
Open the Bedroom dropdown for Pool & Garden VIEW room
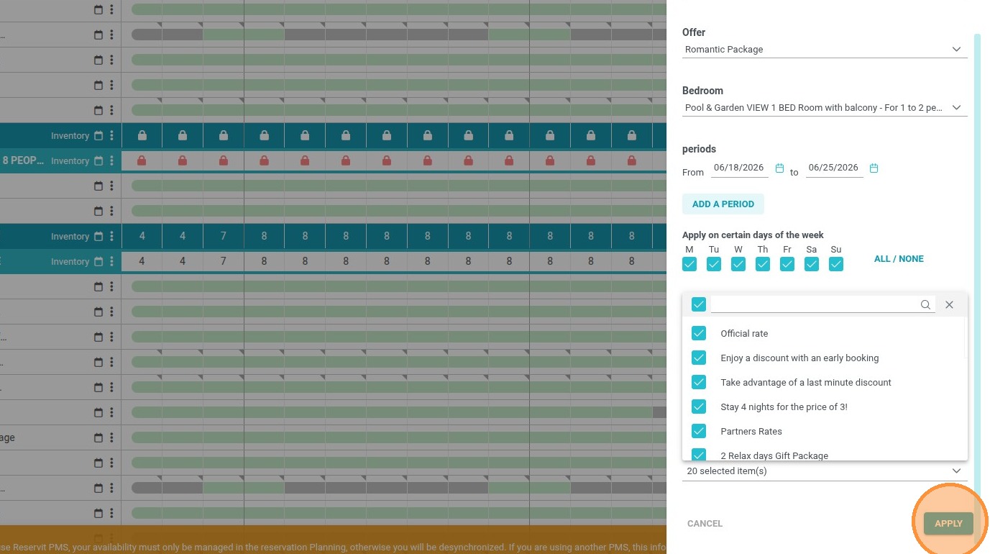tap(825, 108)
